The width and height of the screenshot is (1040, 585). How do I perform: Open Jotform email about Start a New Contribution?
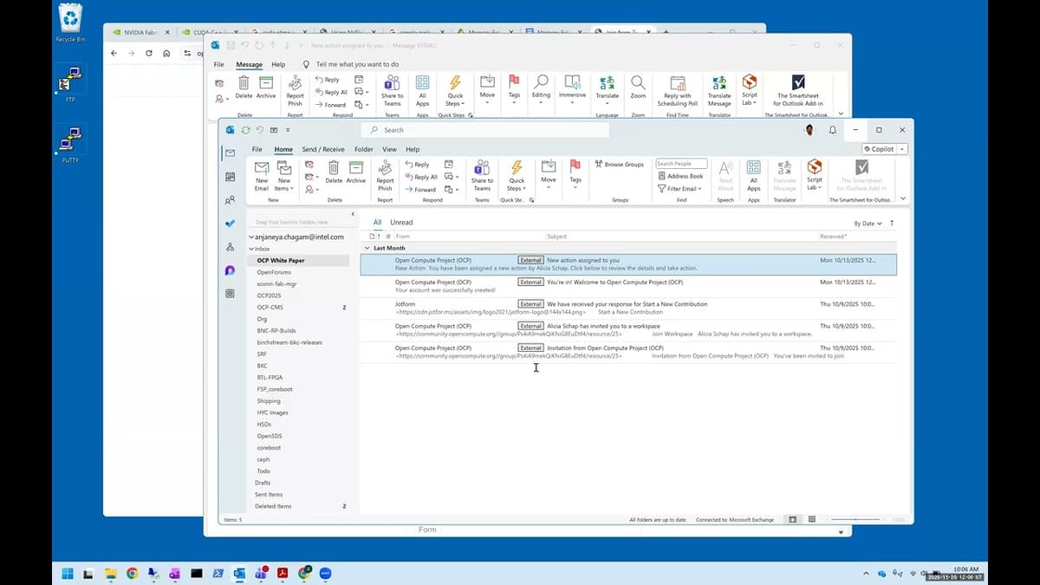point(628,308)
